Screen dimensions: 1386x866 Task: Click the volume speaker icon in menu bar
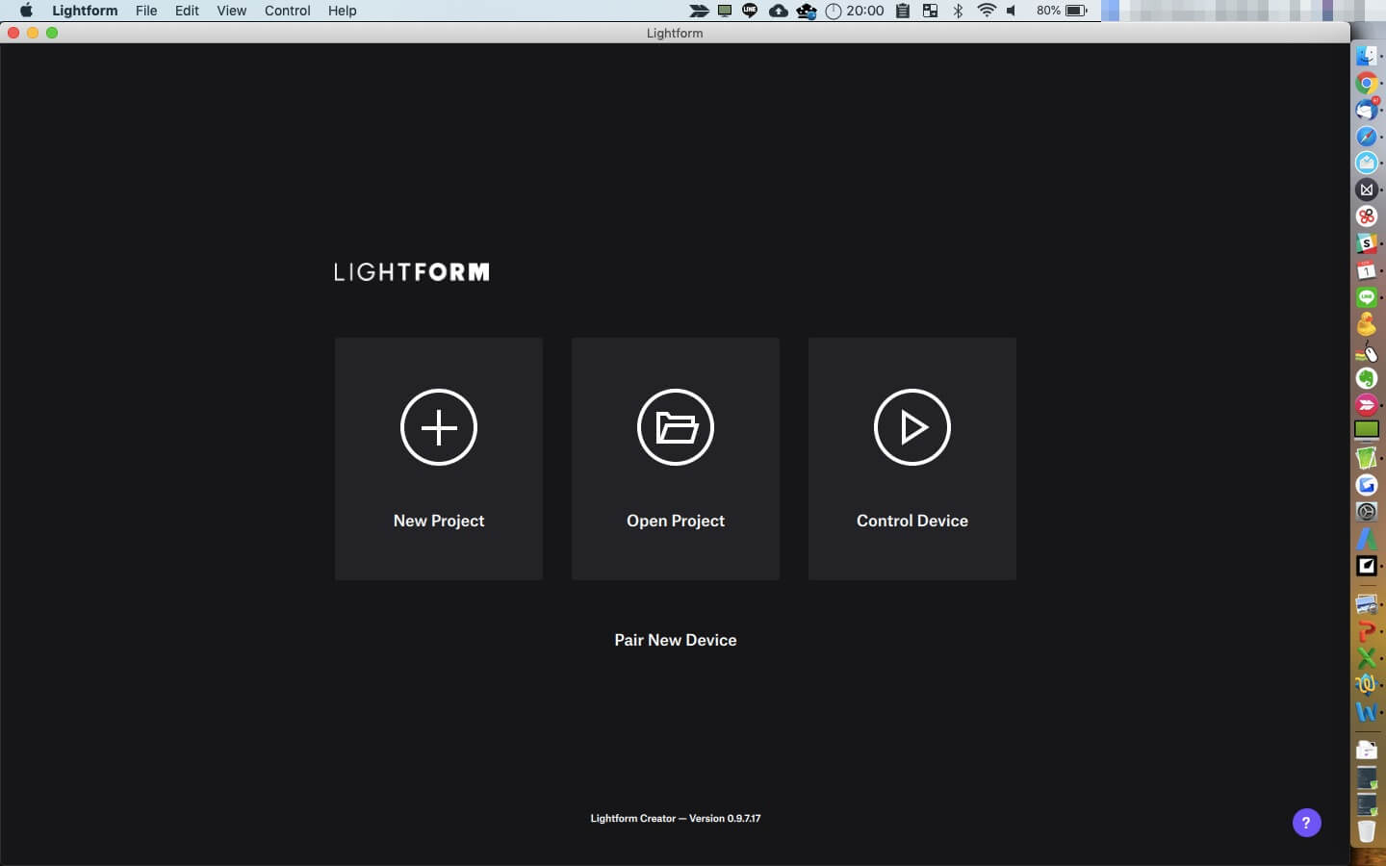pos(1012,11)
